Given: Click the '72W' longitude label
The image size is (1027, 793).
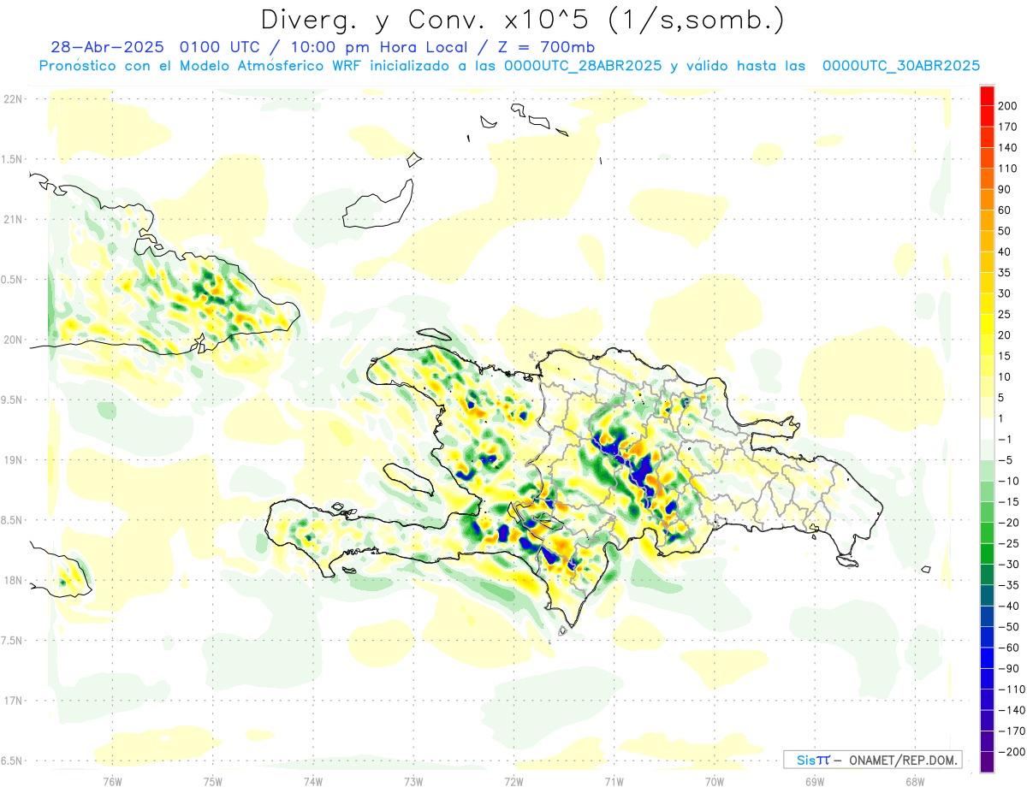Looking at the screenshot, I should coord(513,782).
